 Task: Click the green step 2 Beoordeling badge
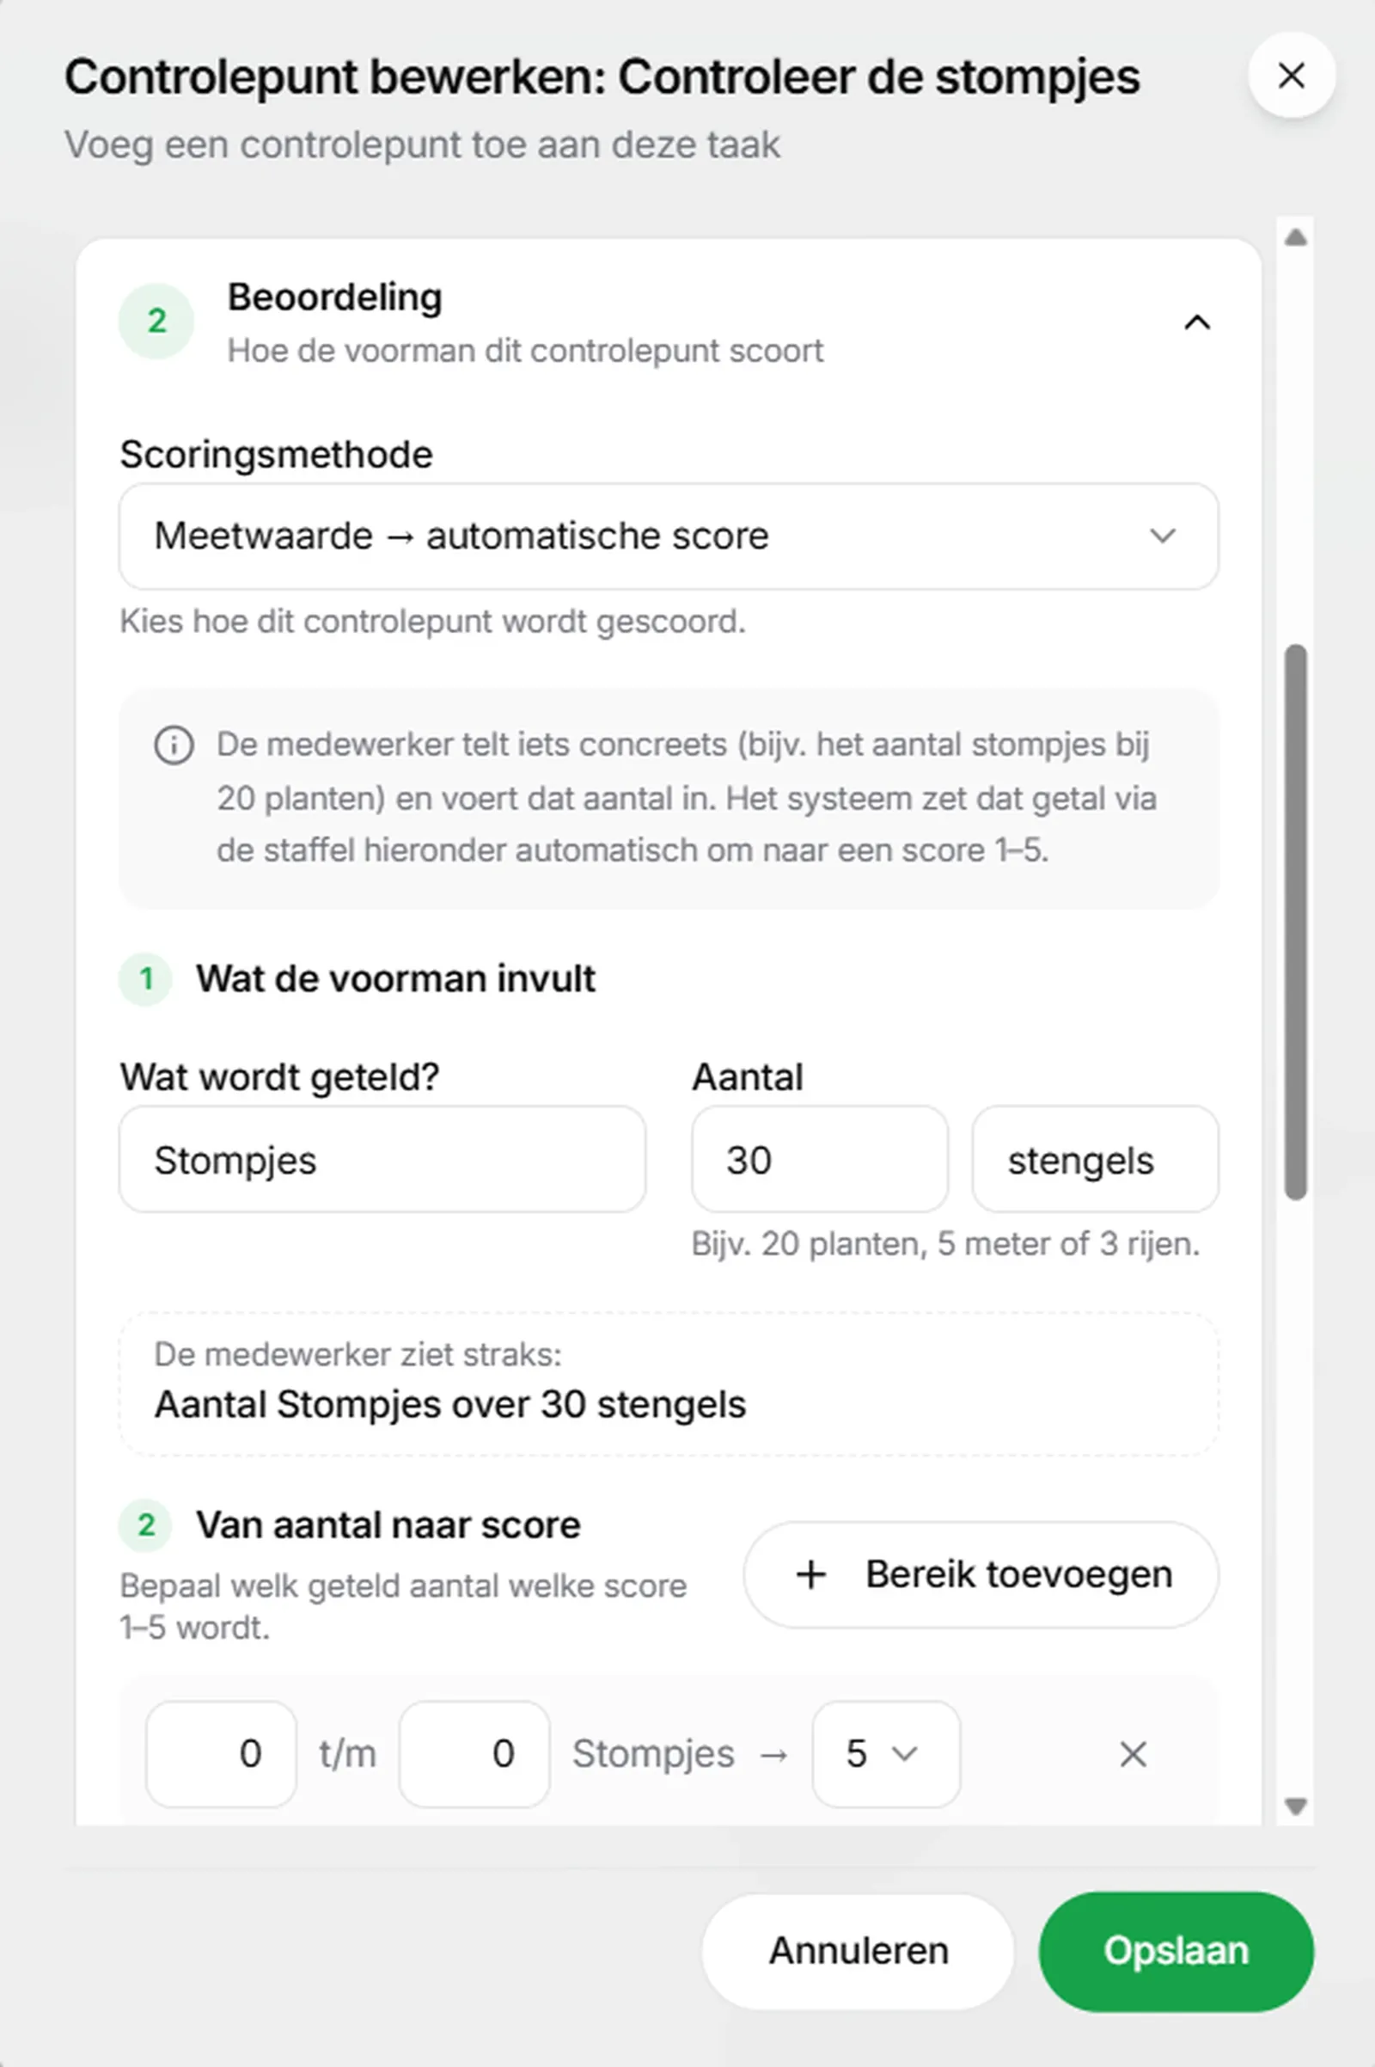(x=156, y=321)
